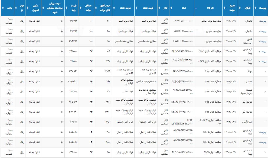Click offer volume ۷۹۲
Viewport: 268px width, 158px height.
click(x=108, y=81)
